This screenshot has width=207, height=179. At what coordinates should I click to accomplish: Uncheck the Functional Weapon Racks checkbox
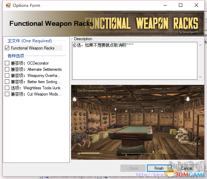[7, 48]
